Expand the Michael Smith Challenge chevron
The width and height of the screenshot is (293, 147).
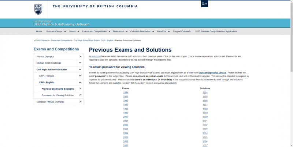pyautogui.click(x=80, y=63)
